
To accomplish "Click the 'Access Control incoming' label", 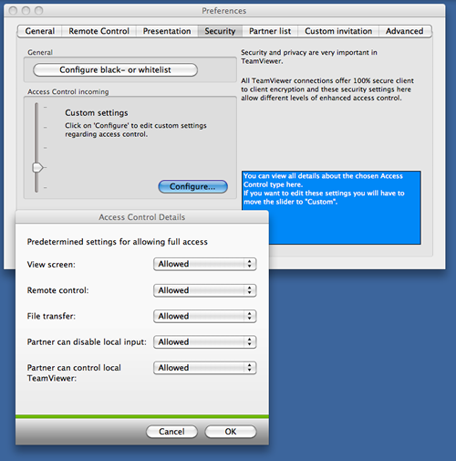I will pos(68,91).
